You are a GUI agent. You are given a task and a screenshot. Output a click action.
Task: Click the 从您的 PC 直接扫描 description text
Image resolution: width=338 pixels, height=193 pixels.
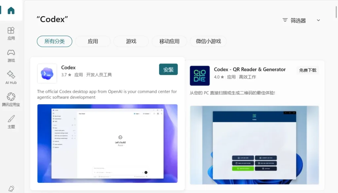[x=232, y=93]
